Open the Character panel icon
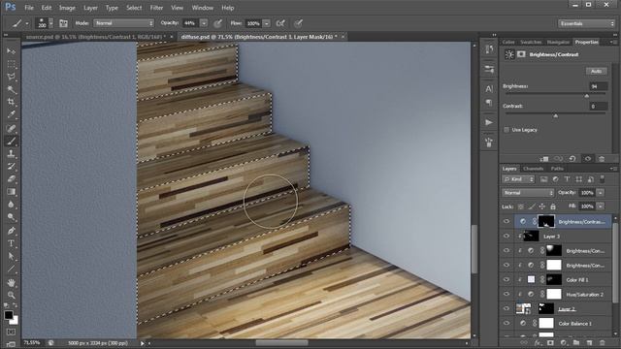Screen dimensions: 621x349 pyautogui.click(x=489, y=89)
